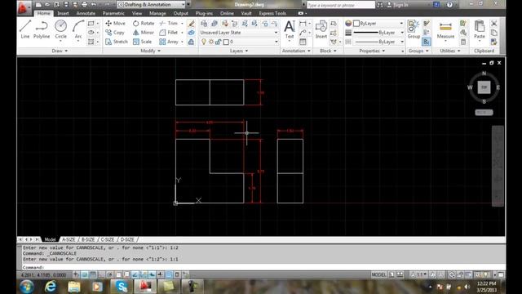
Task: Click the Move command in Modify
Action: (115, 24)
